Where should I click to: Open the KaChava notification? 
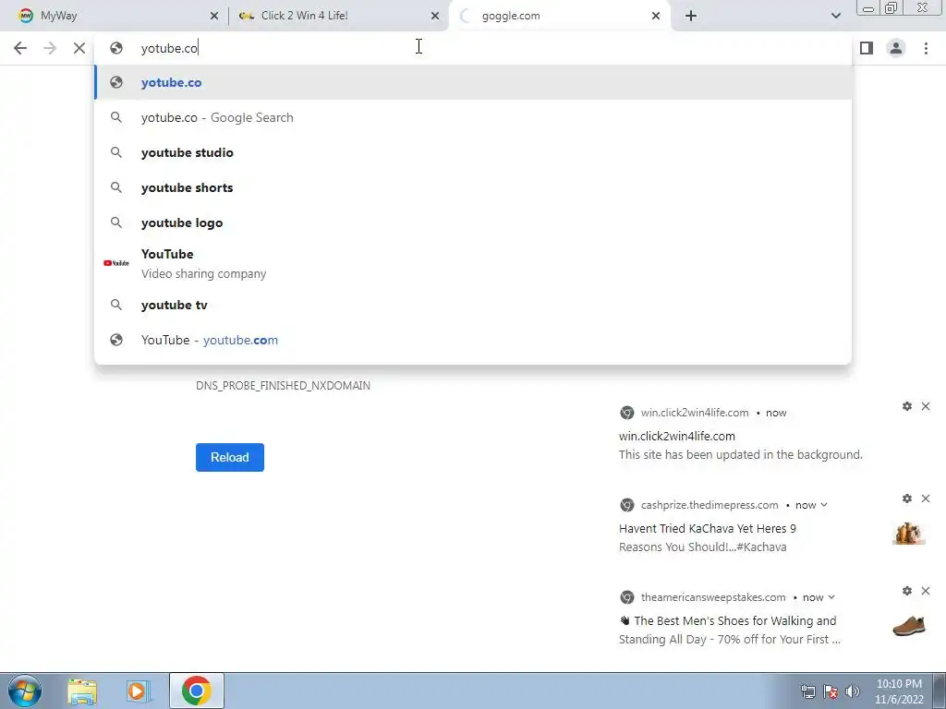click(x=775, y=523)
